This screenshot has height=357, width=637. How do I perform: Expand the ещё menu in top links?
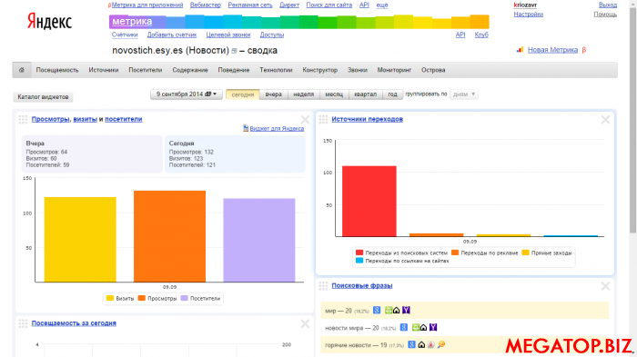[x=382, y=5]
